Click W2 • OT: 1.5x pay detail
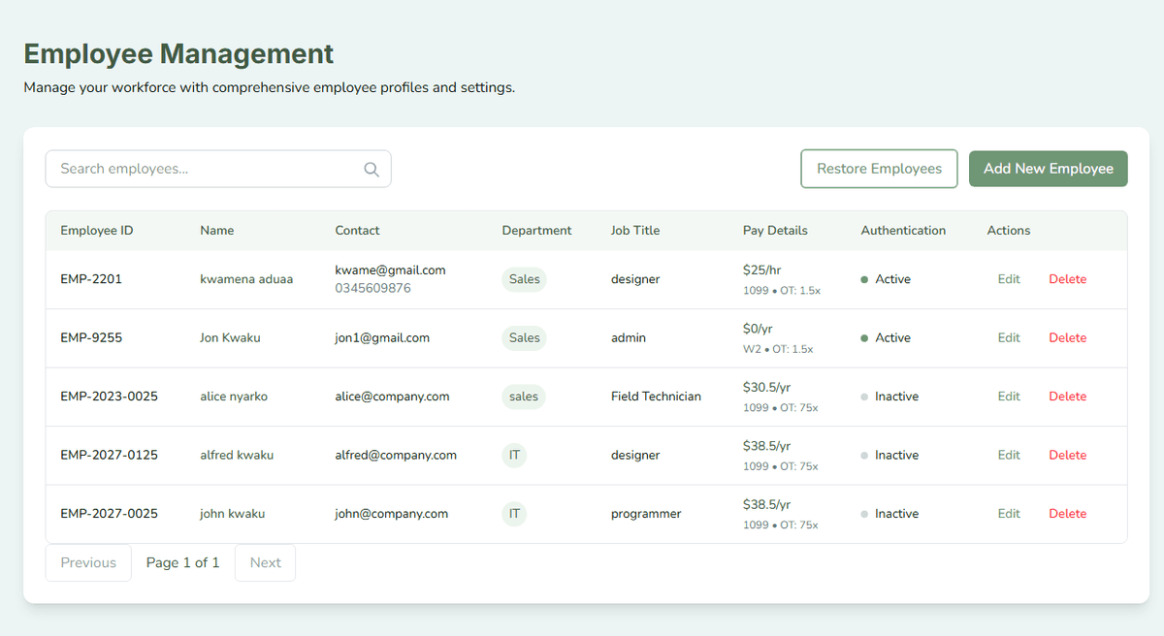This screenshot has width=1164, height=636. [x=778, y=349]
